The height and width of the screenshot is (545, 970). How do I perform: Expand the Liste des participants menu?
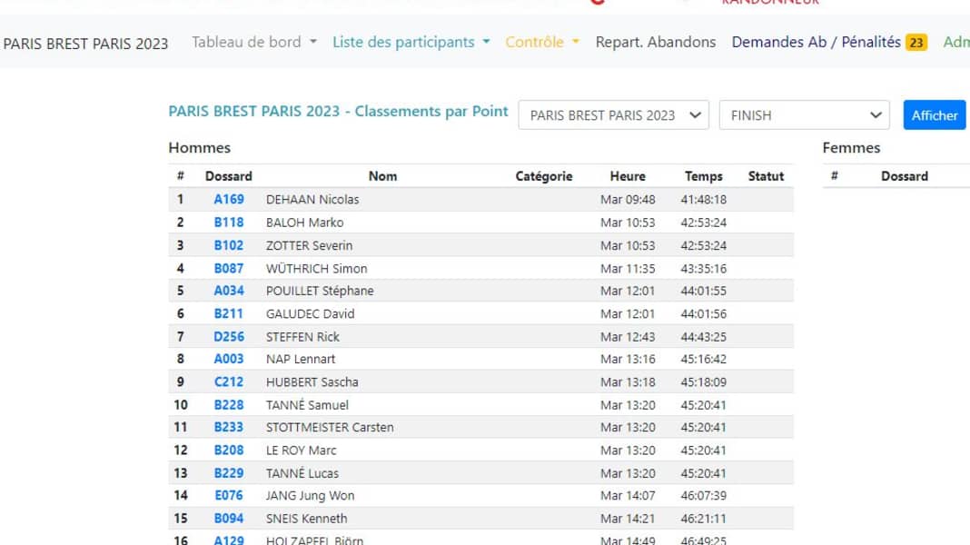[411, 42]
